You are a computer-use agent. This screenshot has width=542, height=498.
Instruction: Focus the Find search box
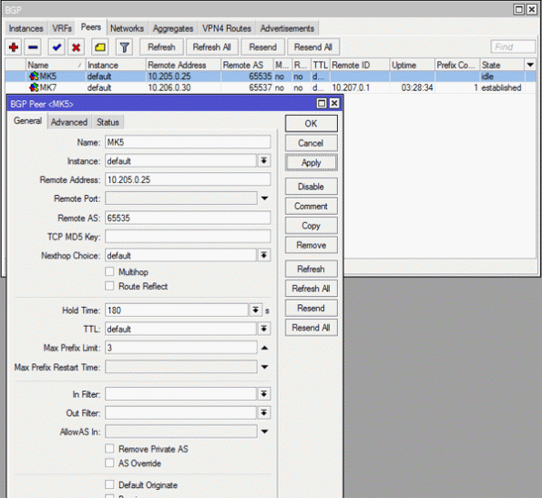click(513, 47)
